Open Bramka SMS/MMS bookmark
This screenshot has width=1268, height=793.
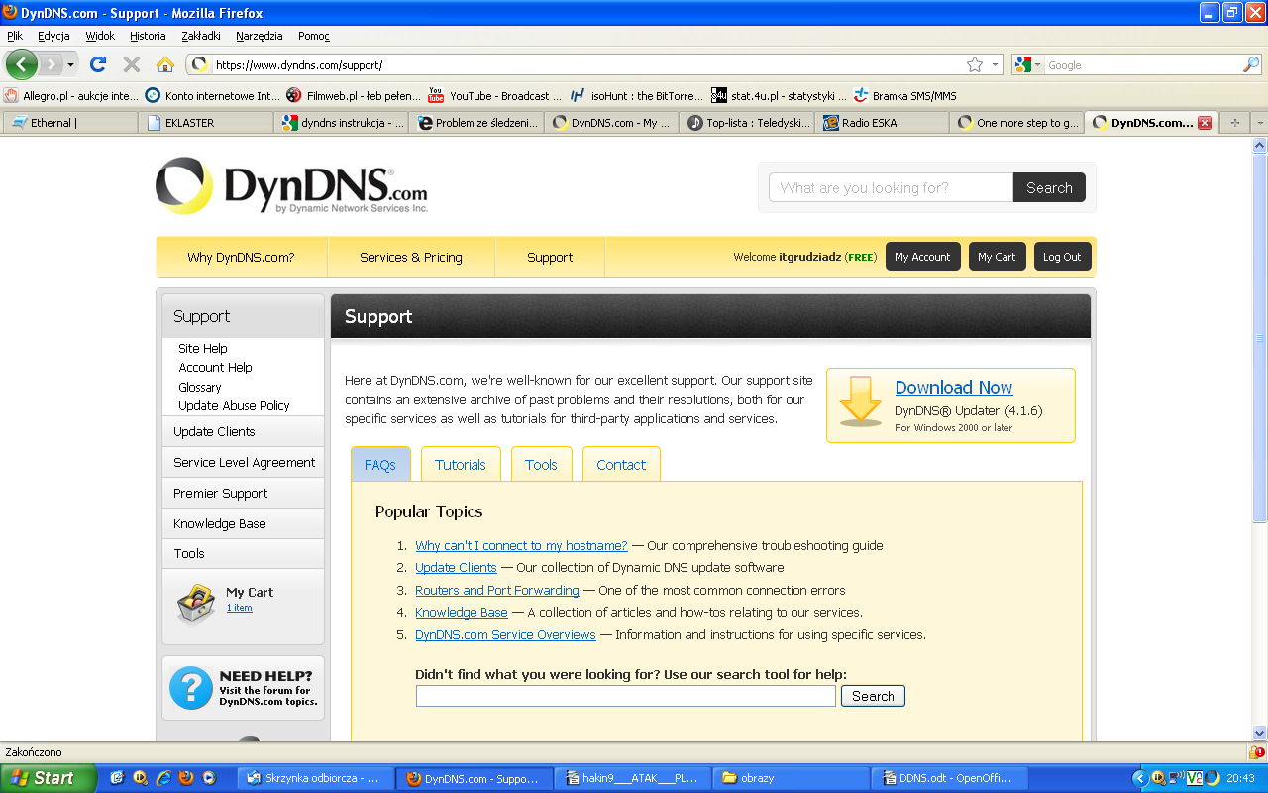(x=903, y=96)
